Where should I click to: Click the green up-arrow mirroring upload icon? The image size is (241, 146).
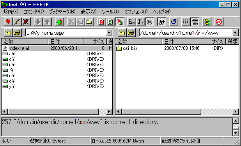59,22
